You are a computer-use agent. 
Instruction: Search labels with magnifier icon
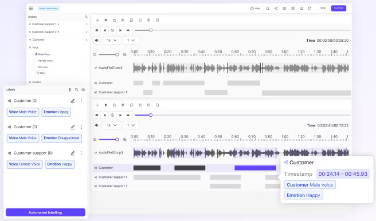77,90
